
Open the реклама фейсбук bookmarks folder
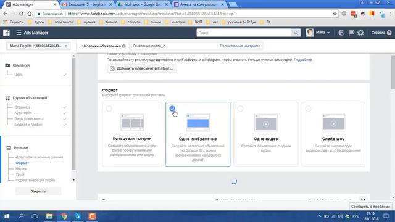(x=239, y=22)
